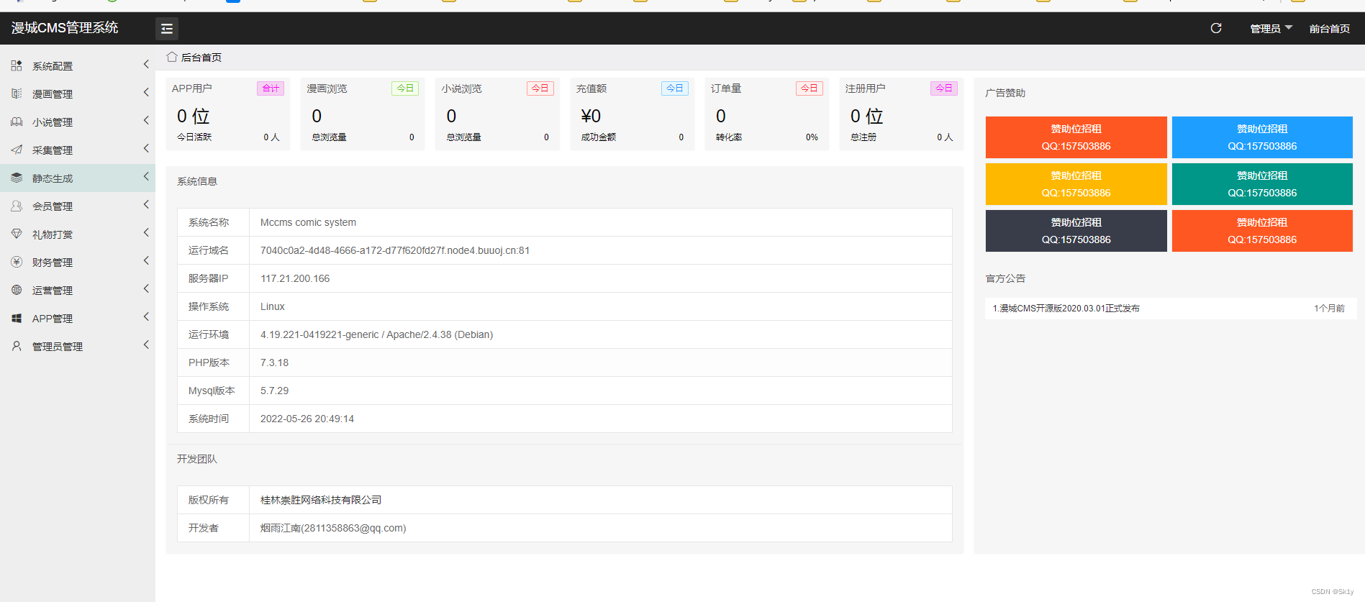Expand the 会员管理 chevron
Image resolution: width=1365 pixels, height=602 pixels.
[146, 205]
